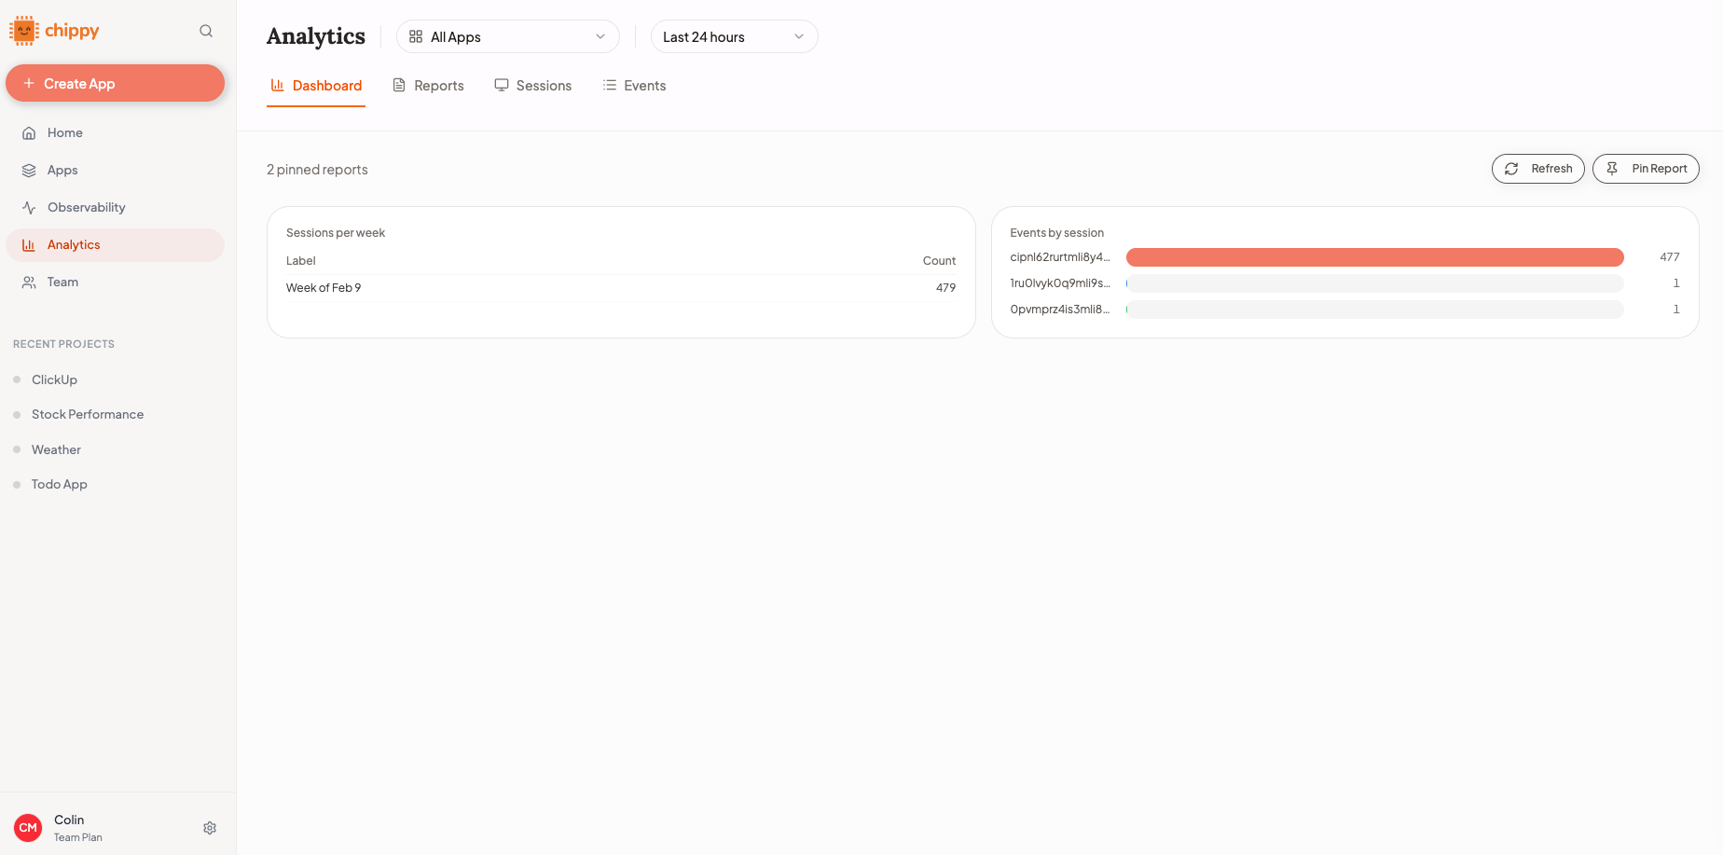Click the Pin Report button label
The image size is (1723, 855).
tap(1660, 169)
